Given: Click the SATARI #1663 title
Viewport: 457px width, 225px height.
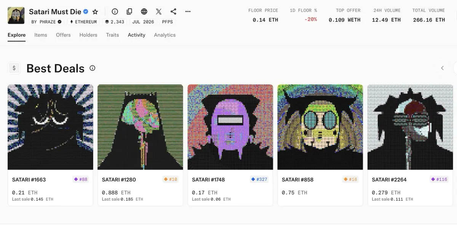Looking at the screenshot, I should 29,179.
